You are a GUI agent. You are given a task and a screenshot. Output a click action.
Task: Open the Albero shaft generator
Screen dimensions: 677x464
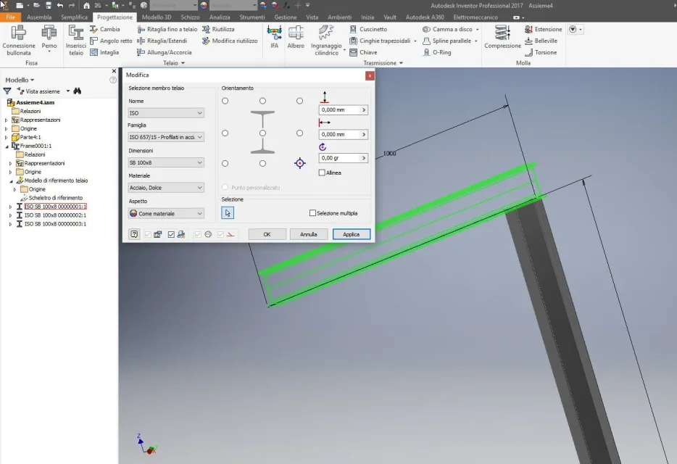coord(296,37)
